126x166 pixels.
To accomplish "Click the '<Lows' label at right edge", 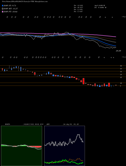I will tap(124, 57).
